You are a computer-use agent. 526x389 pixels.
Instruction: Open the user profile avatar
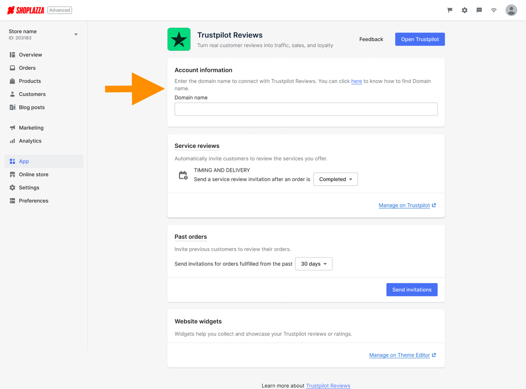(x=511, y=10)
